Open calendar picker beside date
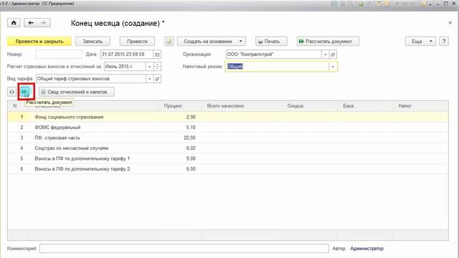 (157, 54)
